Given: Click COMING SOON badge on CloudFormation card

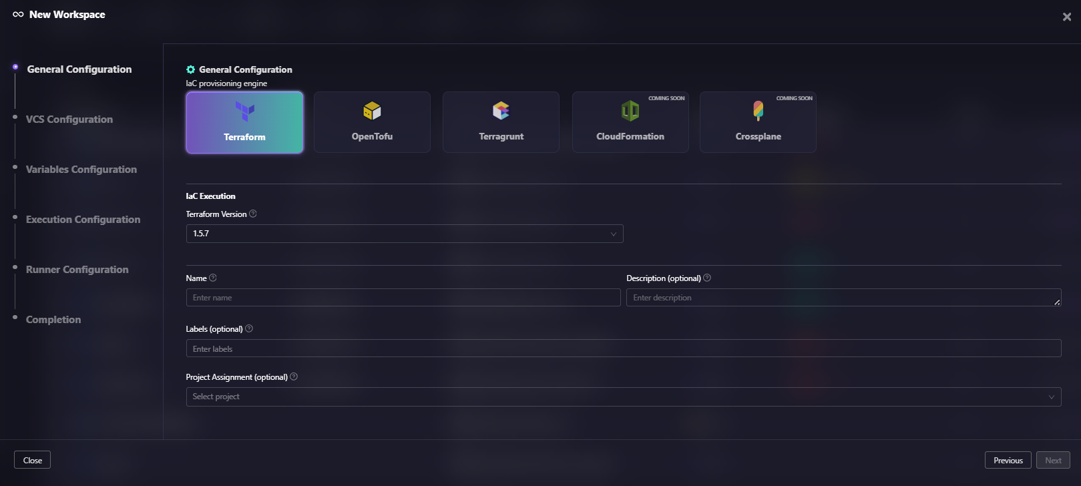Looking at the screenshot, I should point(666,98).
